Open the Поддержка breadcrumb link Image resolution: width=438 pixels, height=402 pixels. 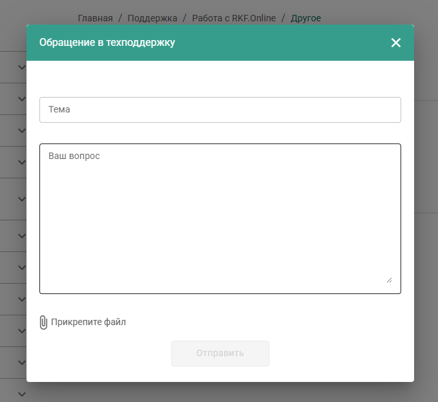[152, 18]
